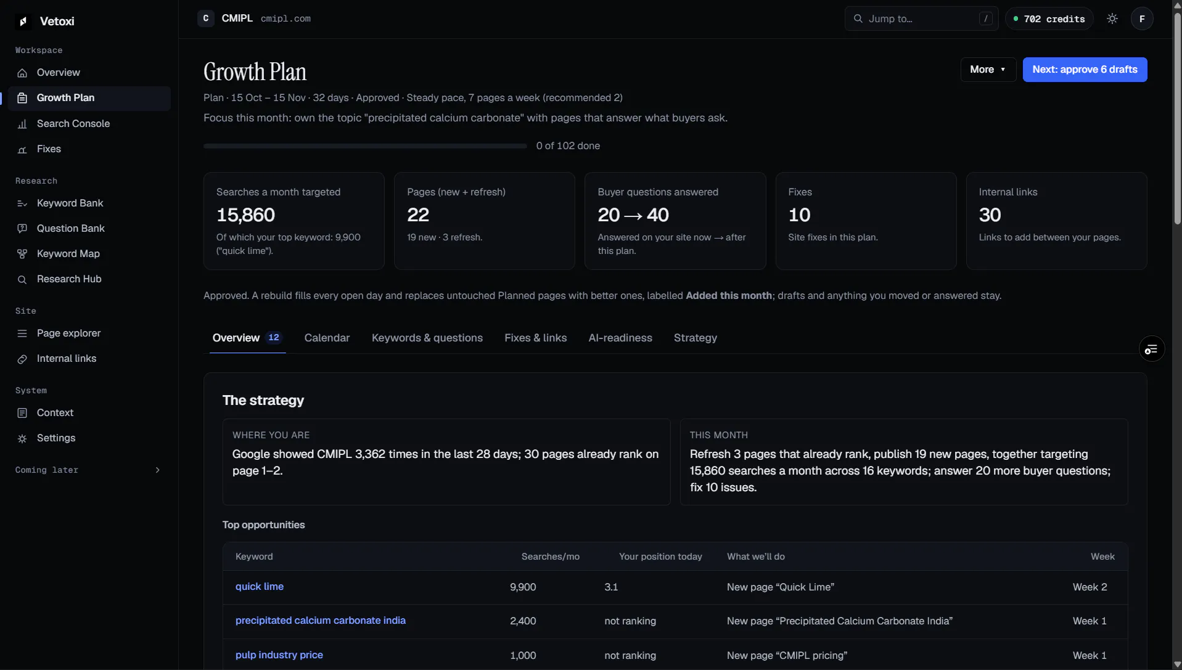Click the Internal links chain icon
Viewport: 1182px width, 670px height.
(22, 359)
